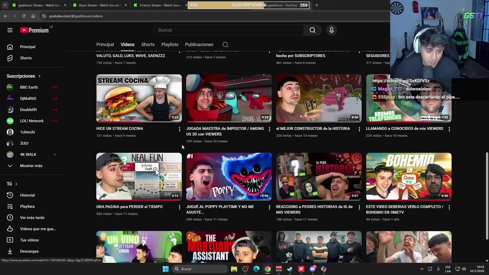Open the Playlists channel tab

tap(170, 45)
